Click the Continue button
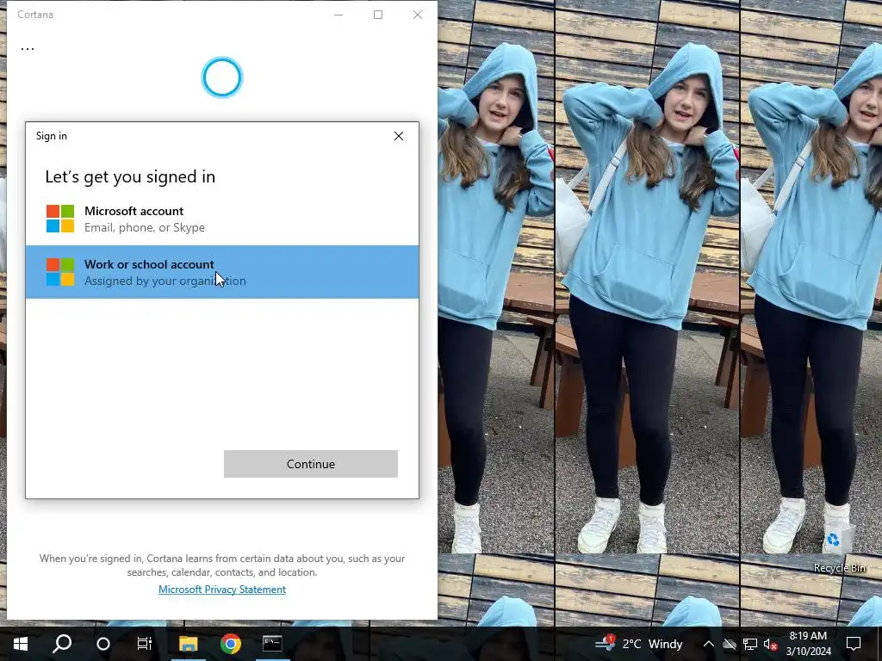This screenshot has width=882, height=661. (x=310, y=464)
